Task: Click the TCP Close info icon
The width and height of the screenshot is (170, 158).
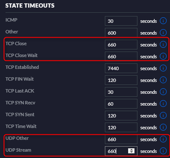Action: tap(163, 44)
